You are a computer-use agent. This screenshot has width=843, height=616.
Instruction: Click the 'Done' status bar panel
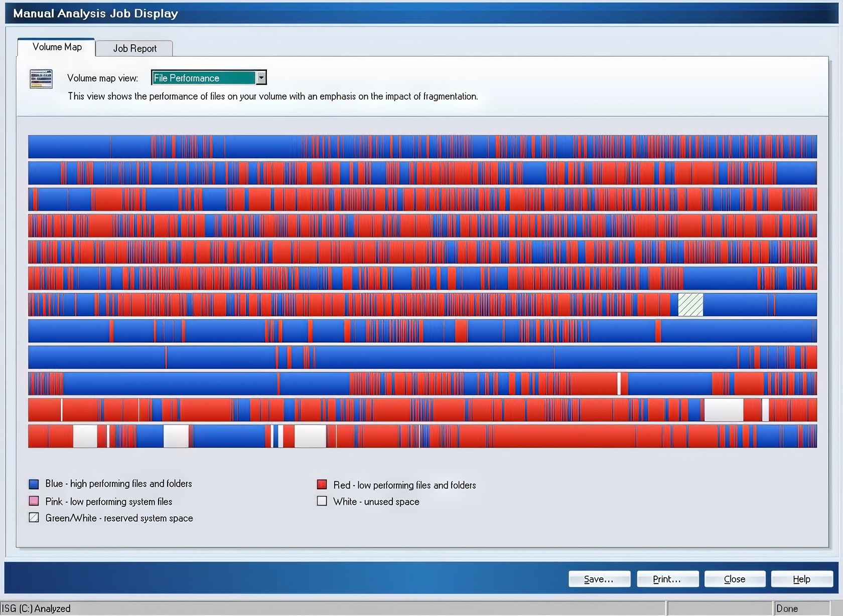coord(787,608)
